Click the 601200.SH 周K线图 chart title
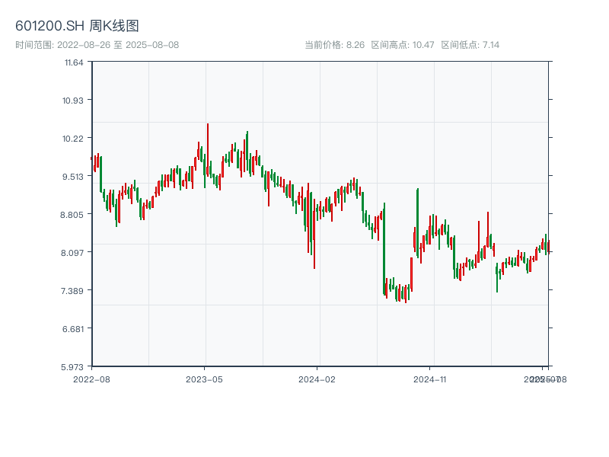609x457 pixels. pos(77,27)
